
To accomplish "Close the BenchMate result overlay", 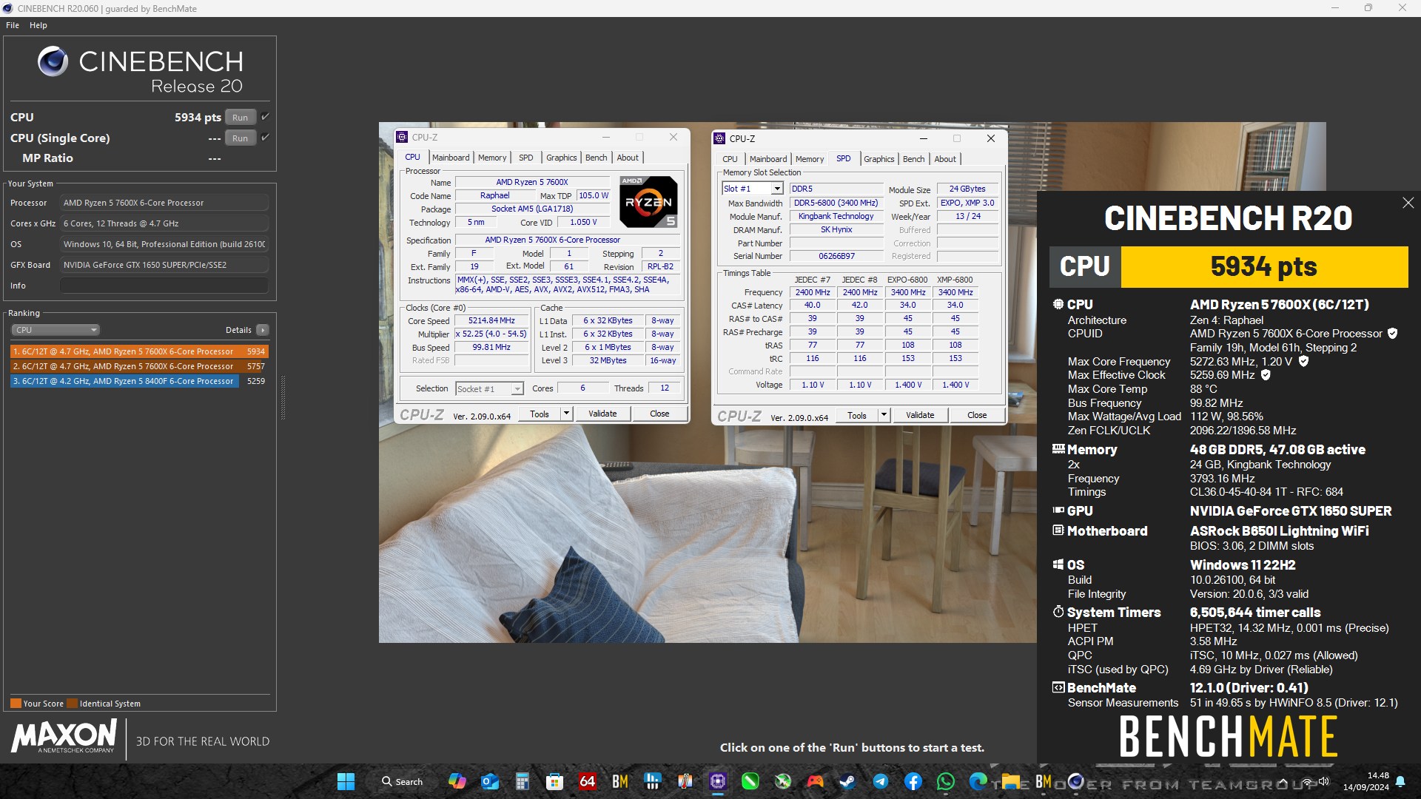I will tap(1408, 203).
